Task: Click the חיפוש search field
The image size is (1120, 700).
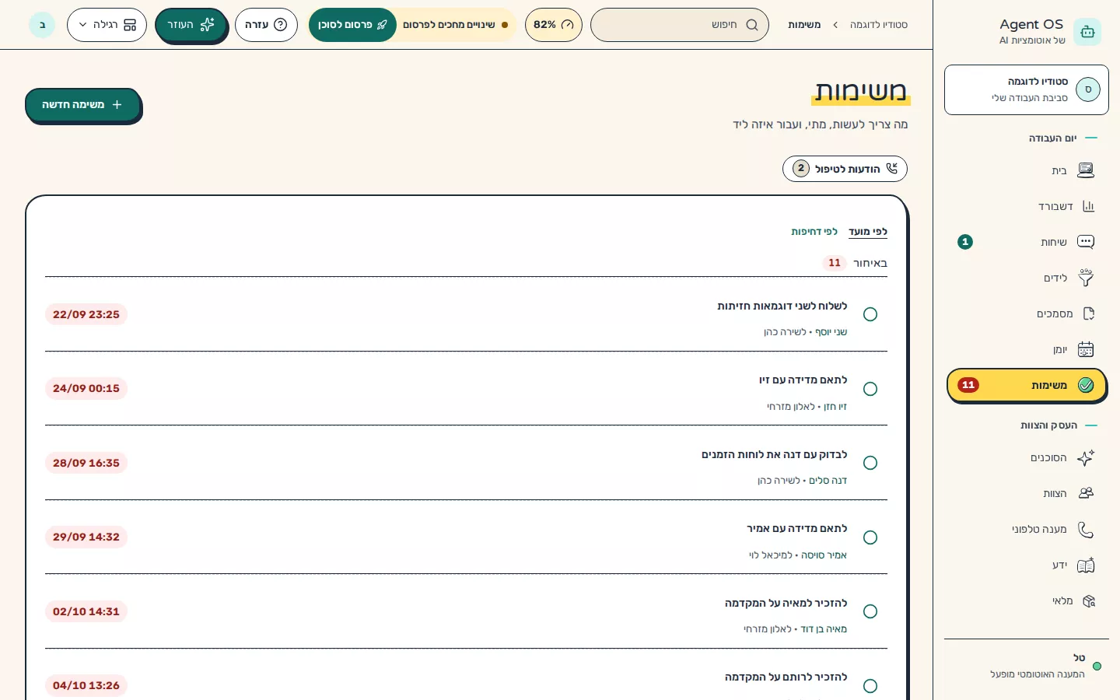Action: tap(680, 25)
